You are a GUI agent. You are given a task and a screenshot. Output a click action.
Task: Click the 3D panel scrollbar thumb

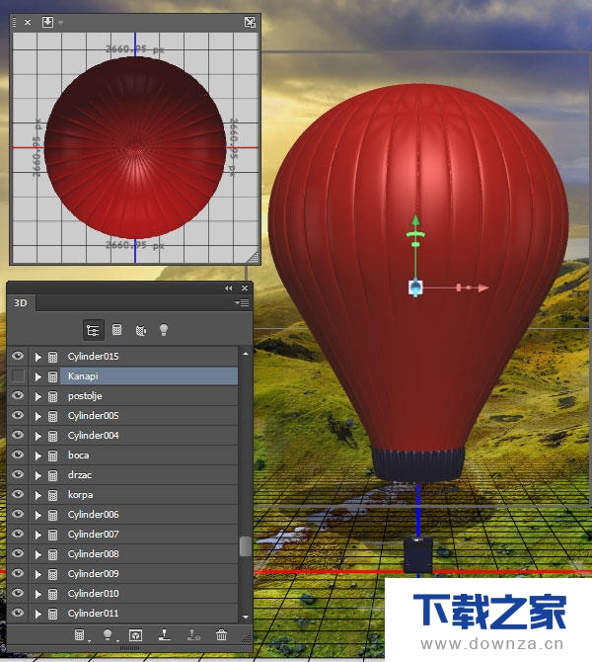pyautogui.click(x=246, y=545)
